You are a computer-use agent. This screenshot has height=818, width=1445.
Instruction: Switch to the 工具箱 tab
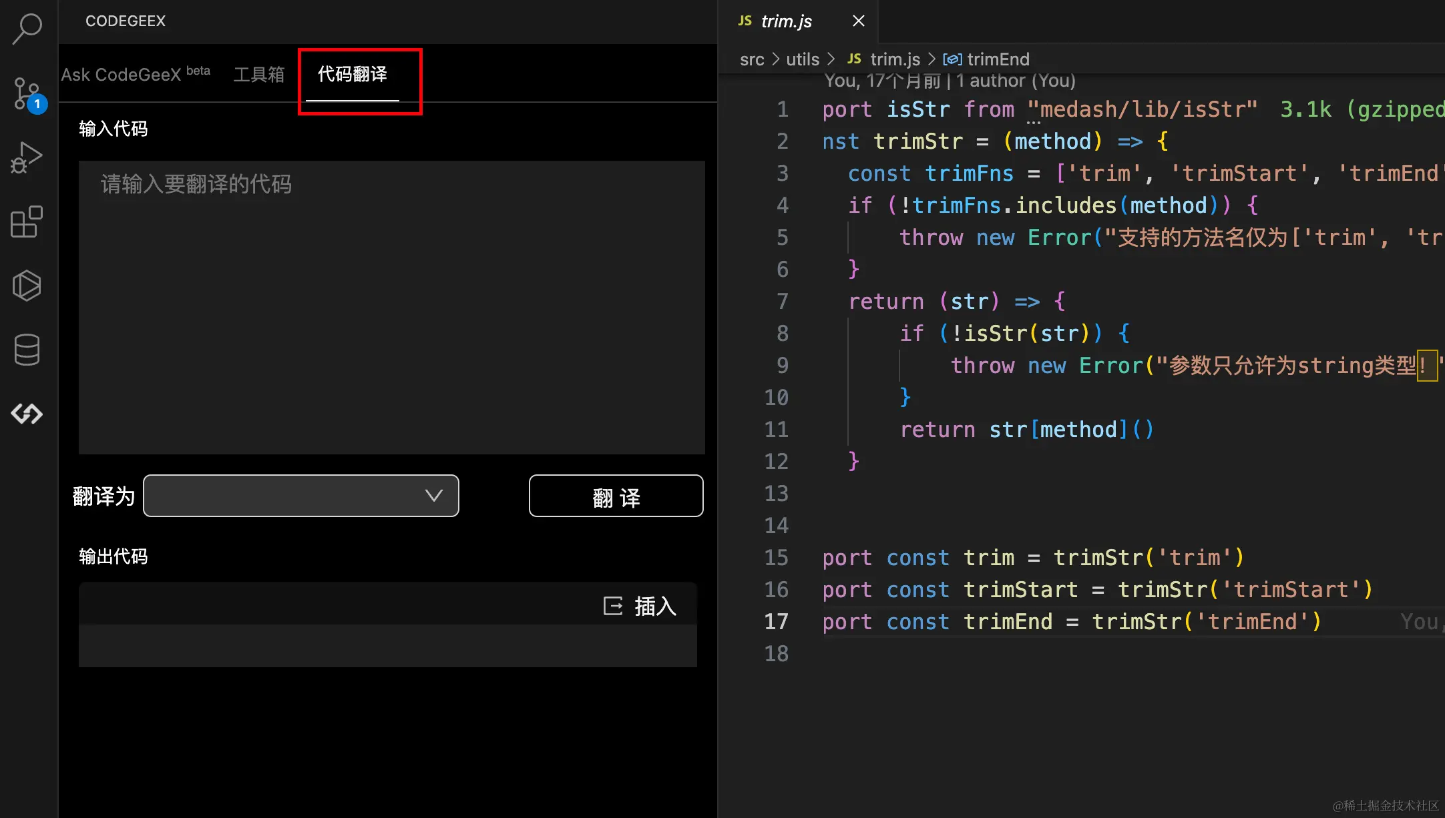click(x=259, y=74)
